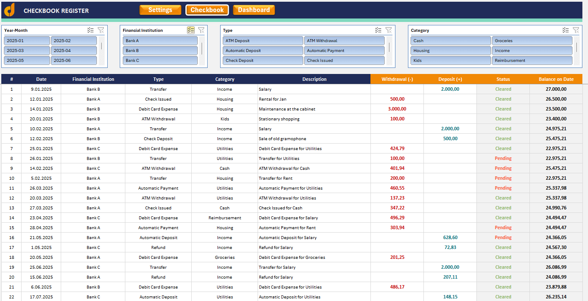Toggle multi-select in Financial Institution slicer

tap(191, 30)
